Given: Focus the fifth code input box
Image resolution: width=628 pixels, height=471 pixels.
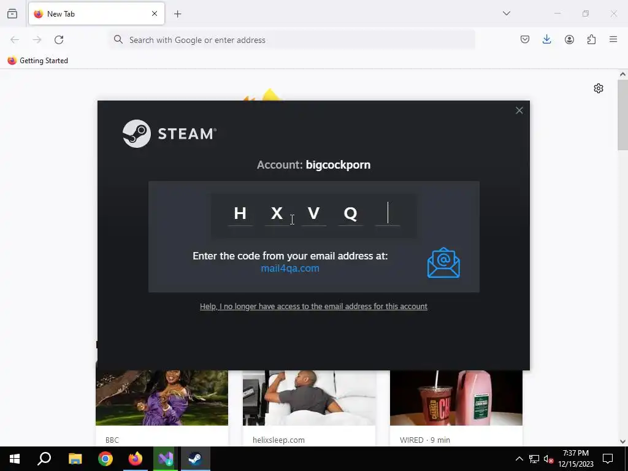Looking at the screenshot, I should tap(388, 213).
